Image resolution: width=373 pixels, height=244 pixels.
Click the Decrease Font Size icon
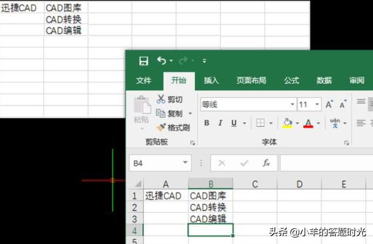point(343,104)
